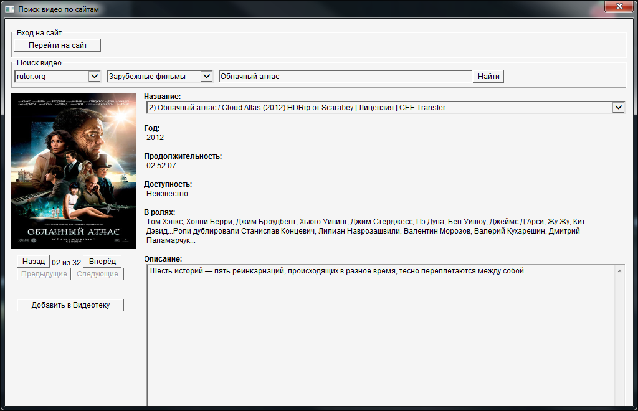Click inside the description text area
This screenshot has height=411, width=638.
pos(380,336)
